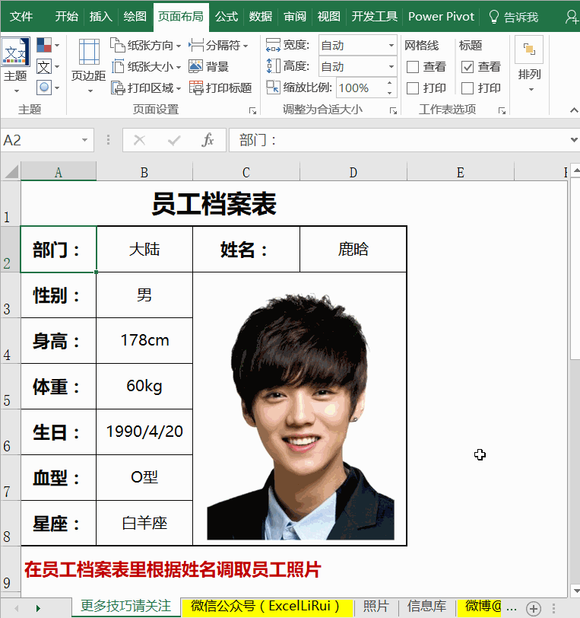
Task: Click 背景 background button
Action: click(x=209, y=67)
